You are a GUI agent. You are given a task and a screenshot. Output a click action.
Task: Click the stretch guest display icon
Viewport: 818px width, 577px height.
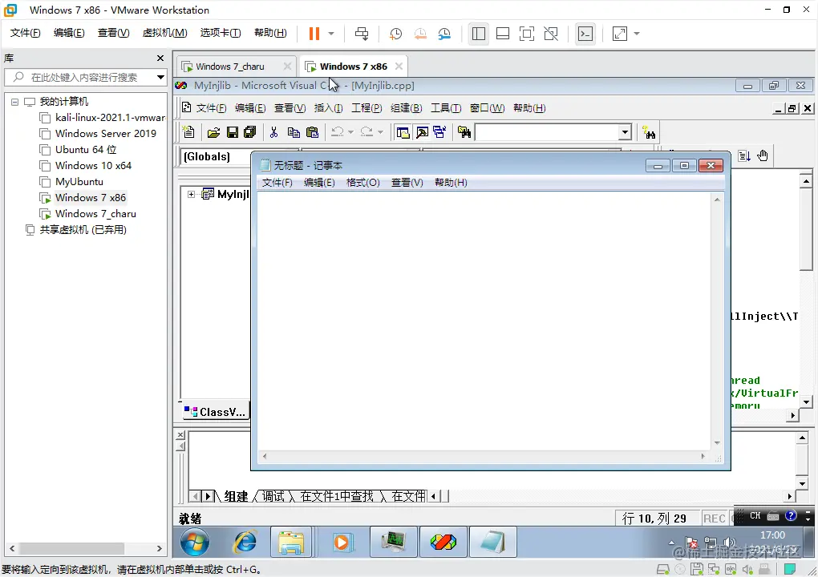point(619,34)
